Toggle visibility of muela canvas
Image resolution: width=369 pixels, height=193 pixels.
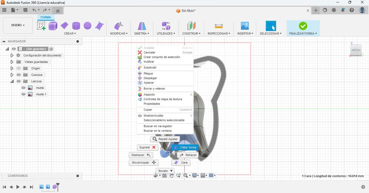(x=24, y=88)
